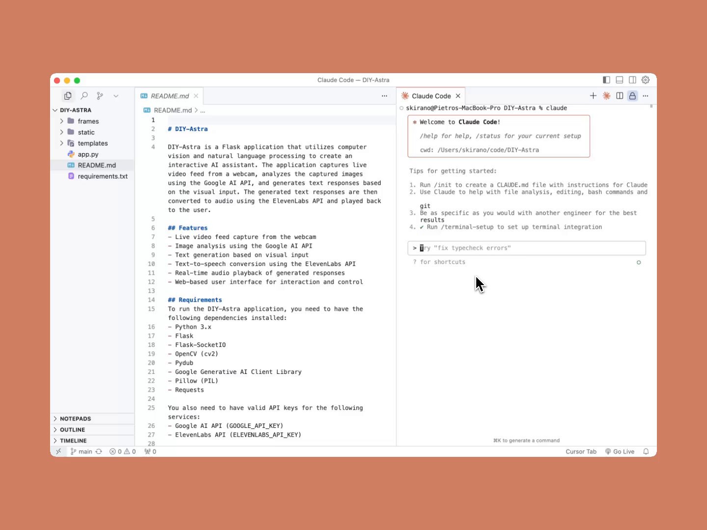The height and width of the screenshot is (530, 707).
Task: Click '⌘K to generate a command' hint
Action: pyautogui.click(x=526, y=441)
